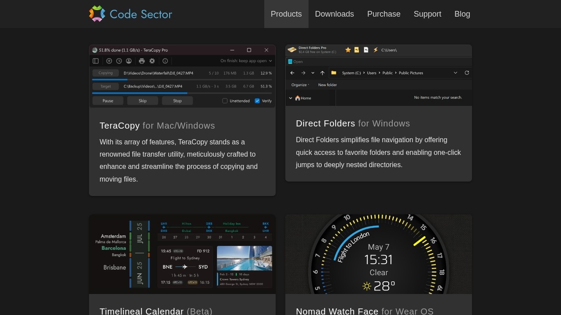Click the TeraCopy app icon in its title bar
The width and height of the screenshot is (561, 315).
point(95,50)
